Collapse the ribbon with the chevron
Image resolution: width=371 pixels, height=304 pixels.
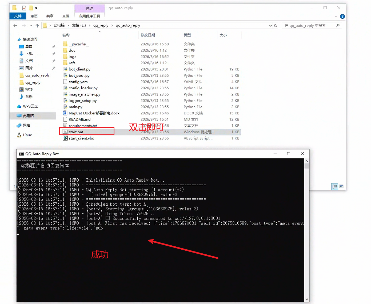pos(336,17)
